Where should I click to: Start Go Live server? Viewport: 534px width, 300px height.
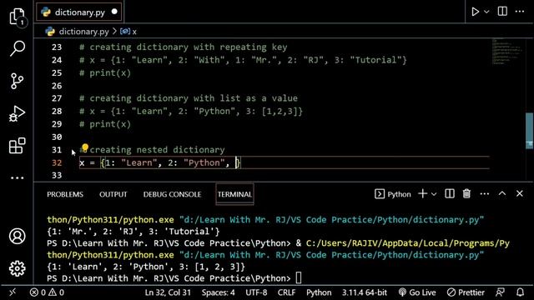(x=417, y=292)
